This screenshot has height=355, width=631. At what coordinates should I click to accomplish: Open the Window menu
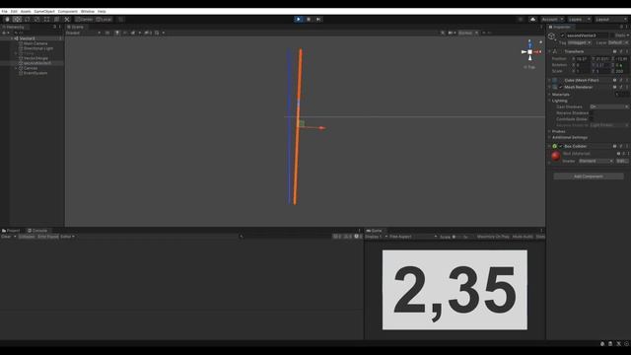click(x=88, y=11)
